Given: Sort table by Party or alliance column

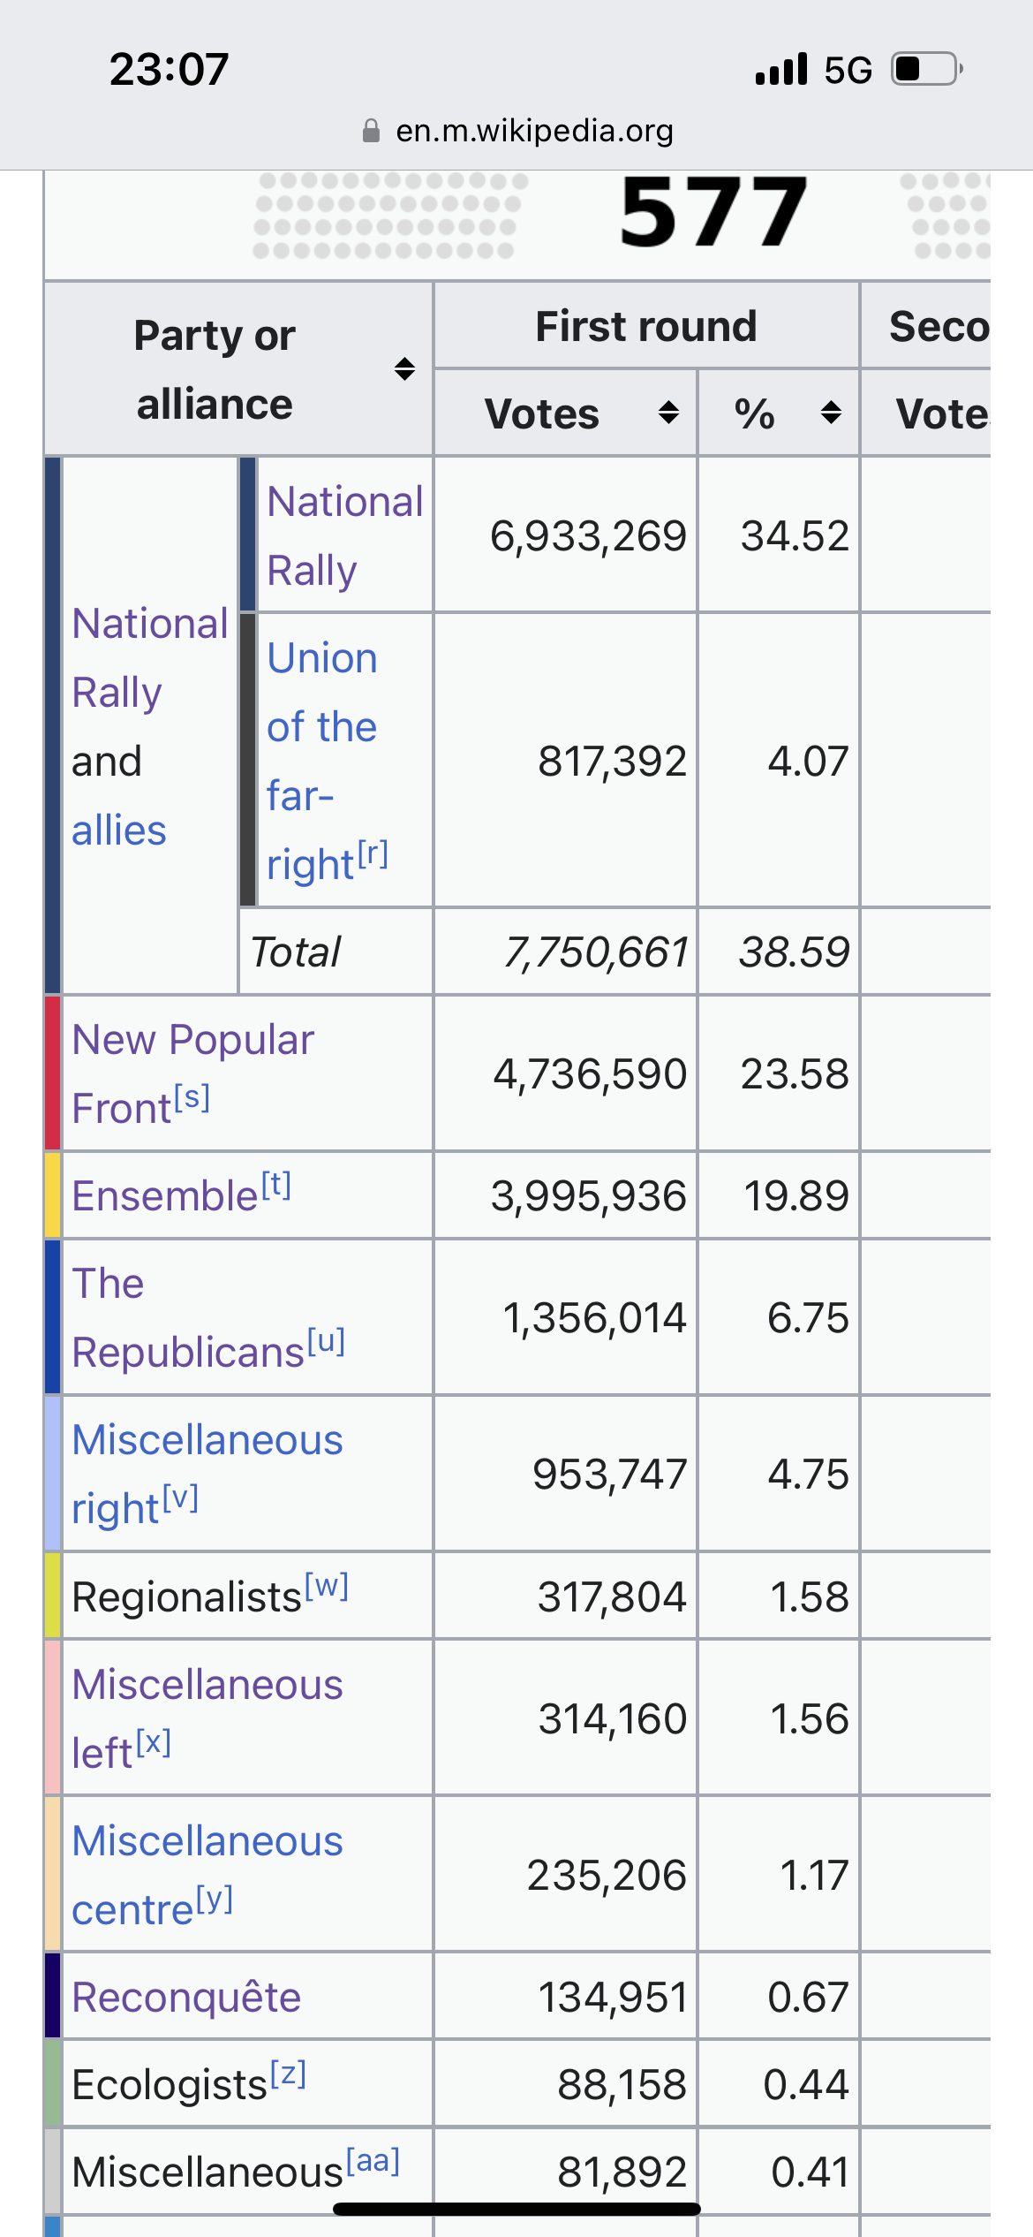Looking at the screenshot, I should [x=404, y=368].
